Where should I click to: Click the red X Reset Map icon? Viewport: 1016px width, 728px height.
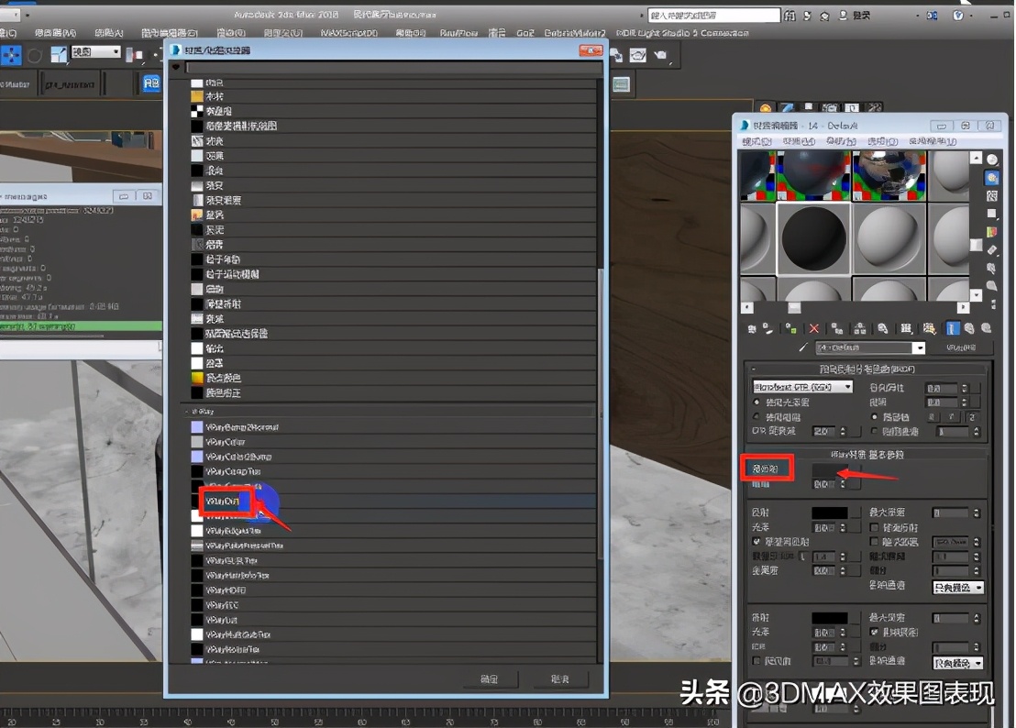coord(814,328)
